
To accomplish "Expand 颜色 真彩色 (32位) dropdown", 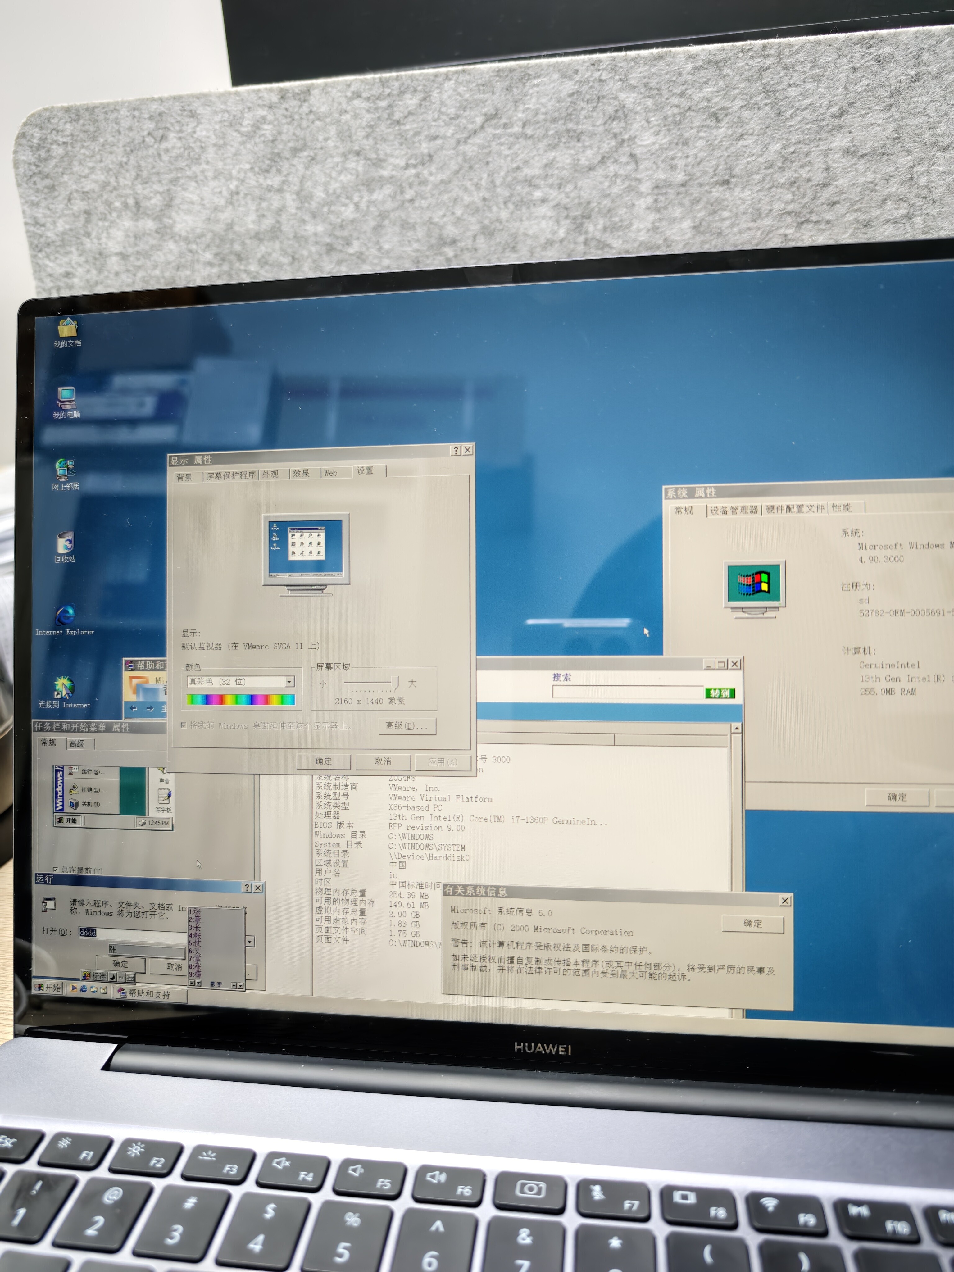I will click(289, 682).
